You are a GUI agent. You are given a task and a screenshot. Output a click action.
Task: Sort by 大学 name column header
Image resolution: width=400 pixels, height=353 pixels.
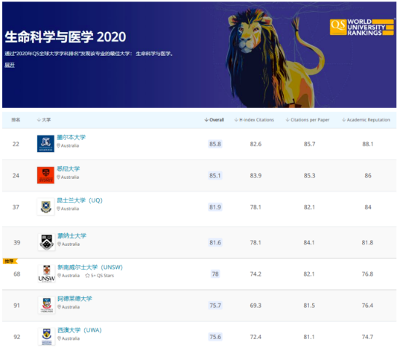pyautogui.click(x=44, y=119)
